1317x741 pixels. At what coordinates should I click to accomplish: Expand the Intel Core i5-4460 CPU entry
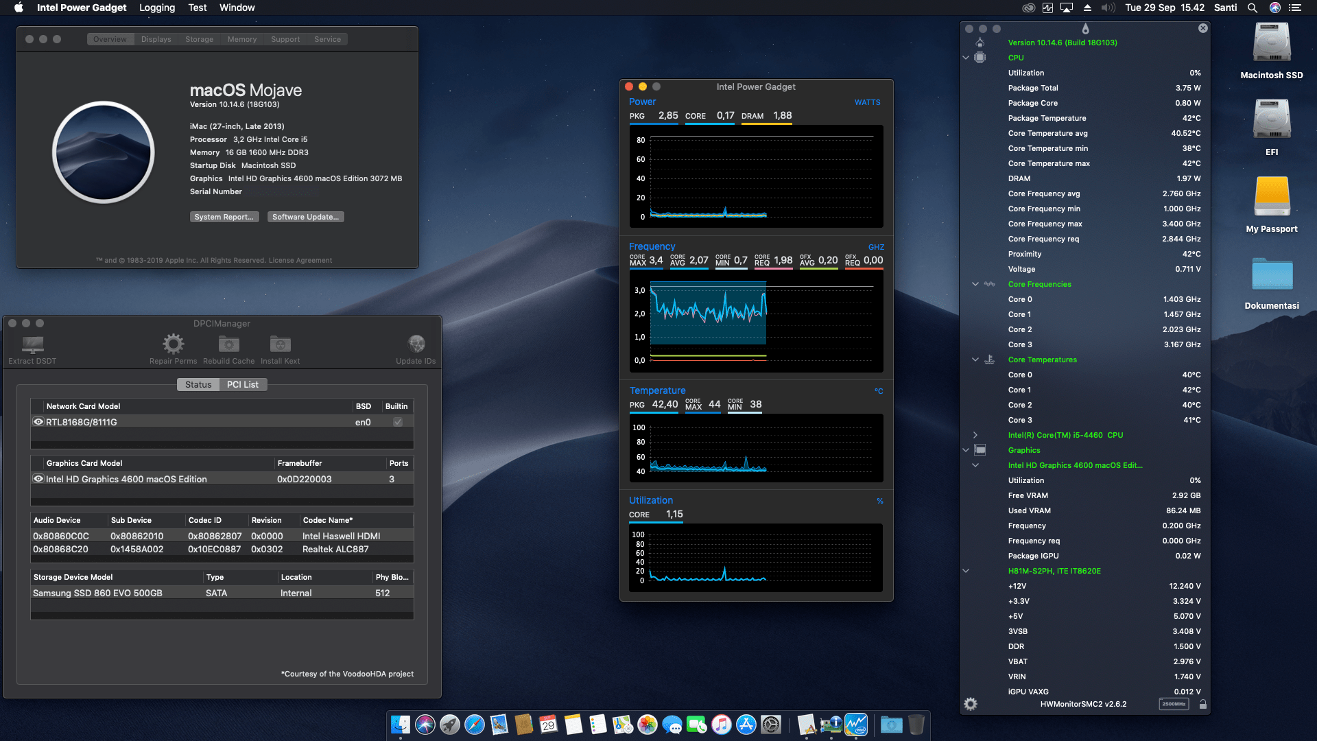click(975, 434)
